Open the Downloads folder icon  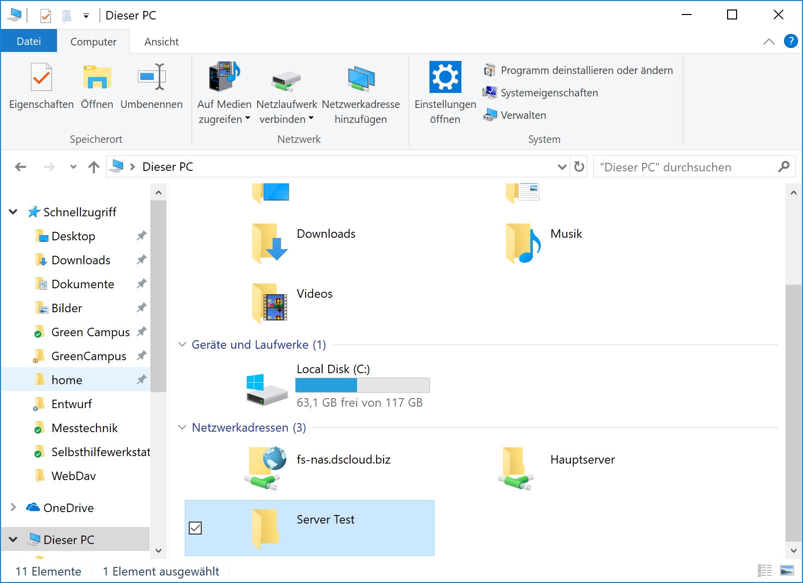[x=270, y=243]
